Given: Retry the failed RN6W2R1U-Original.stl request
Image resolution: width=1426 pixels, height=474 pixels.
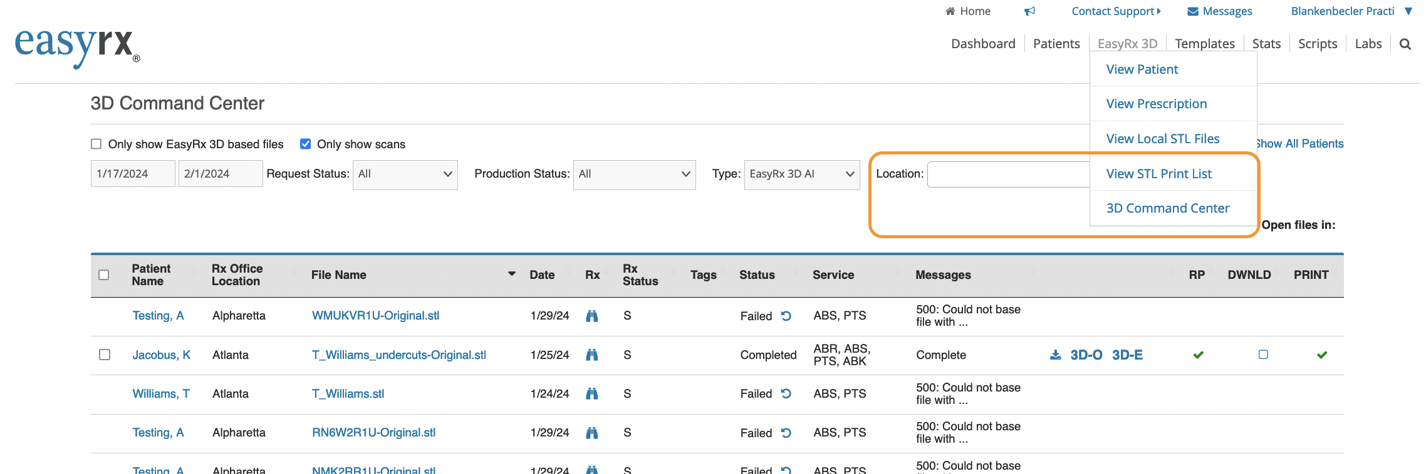Looking at the screenshot, I should point(786,433).
